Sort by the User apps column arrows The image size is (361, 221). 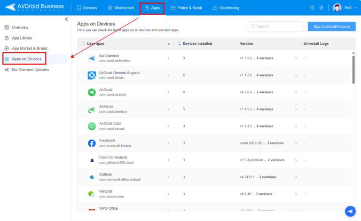pos(83,44)
